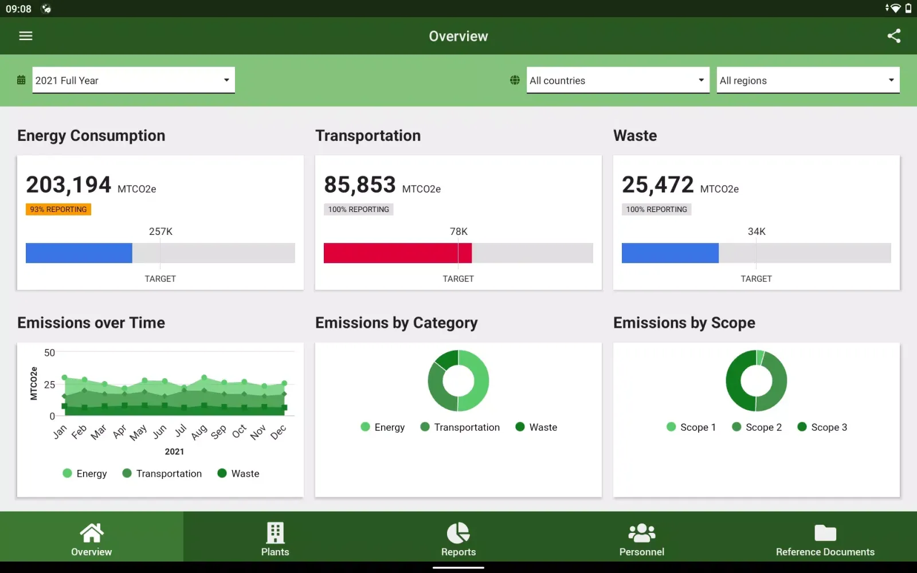Toggle Scope 2 in the Emissions by Scope legend

757,427
